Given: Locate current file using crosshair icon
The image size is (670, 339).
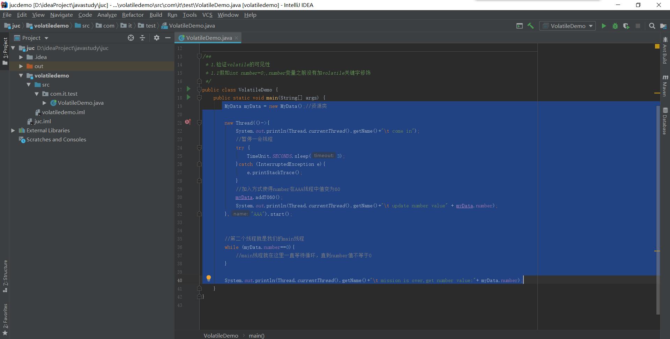Looking at the screenshot, I should coord(131,38).
